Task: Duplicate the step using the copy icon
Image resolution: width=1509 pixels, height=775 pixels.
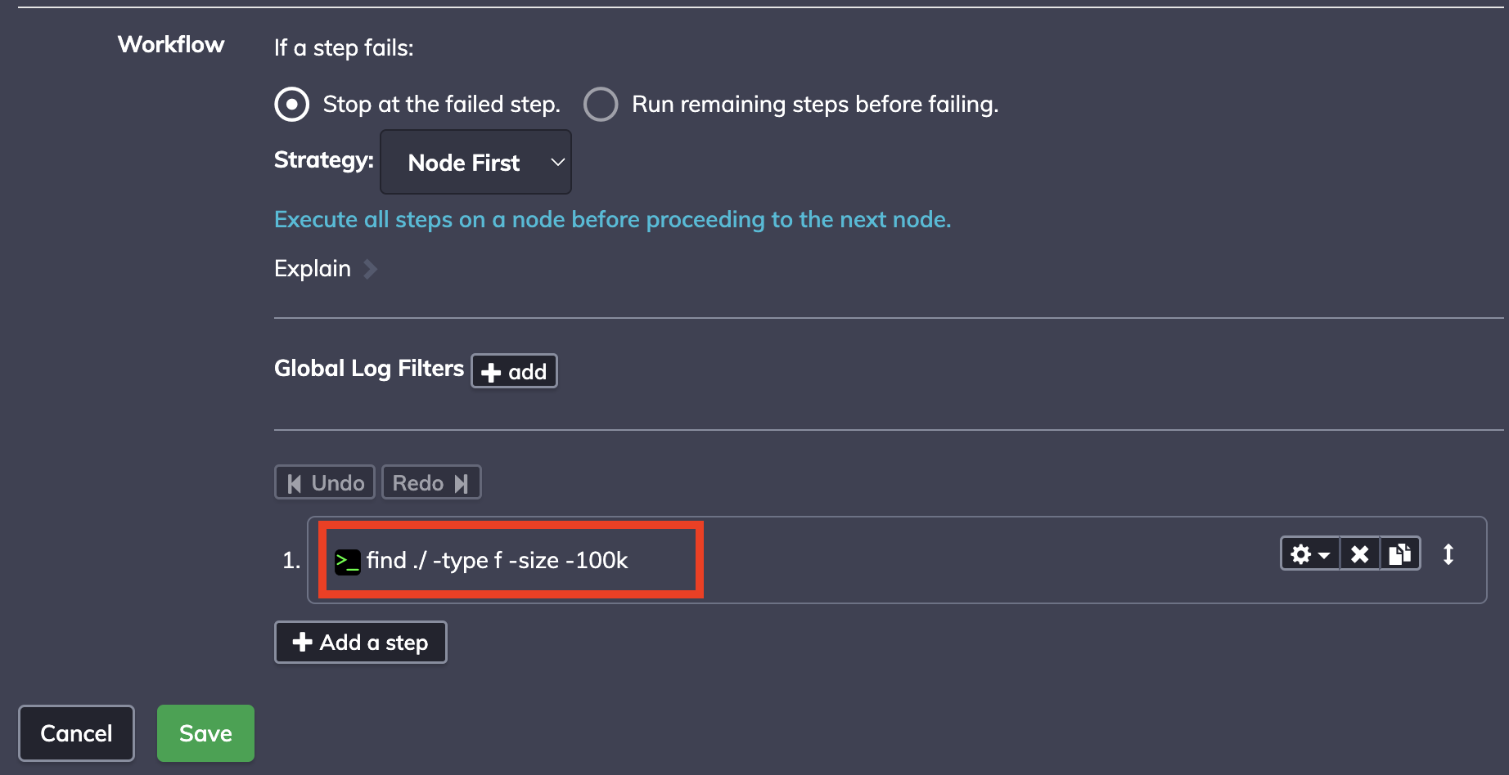Action: click(x=1400, y=554)
